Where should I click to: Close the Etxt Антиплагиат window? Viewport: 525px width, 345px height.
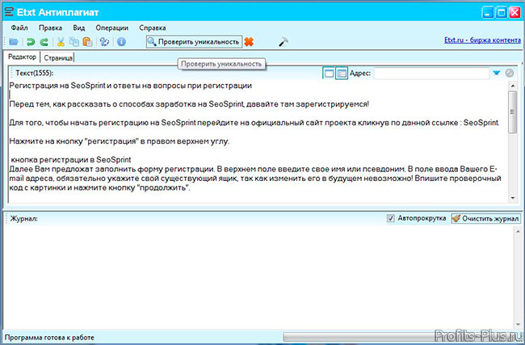514,13
